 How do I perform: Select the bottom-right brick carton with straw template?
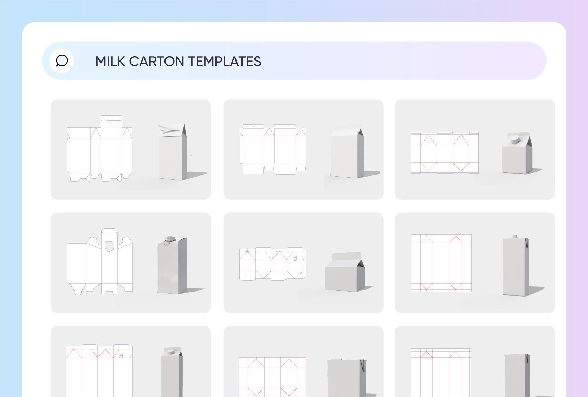(x=475, y=361)
